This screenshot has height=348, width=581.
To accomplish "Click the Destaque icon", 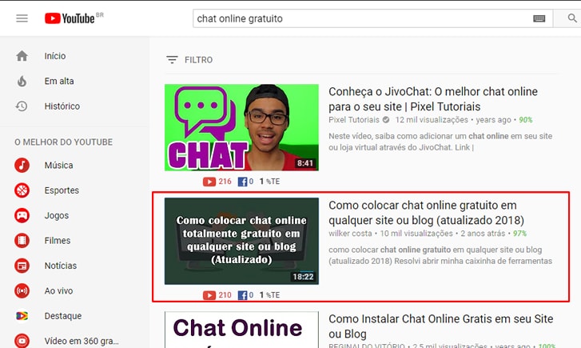I will (22, 316).
